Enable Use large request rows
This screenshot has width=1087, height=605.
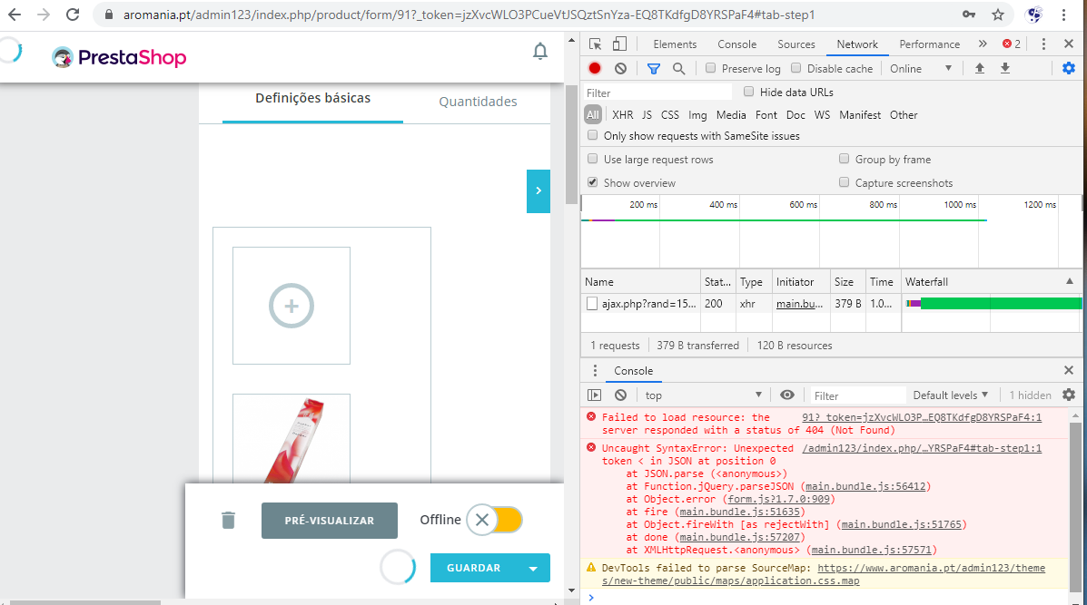click(593, 159)
